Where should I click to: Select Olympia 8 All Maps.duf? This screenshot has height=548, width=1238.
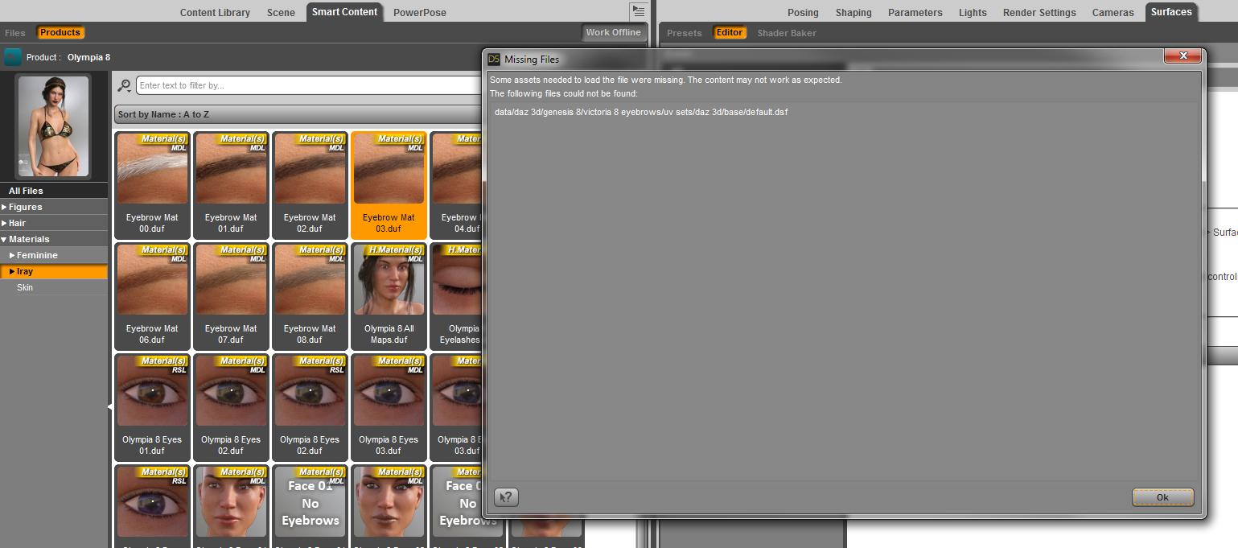tap(389, 296)
